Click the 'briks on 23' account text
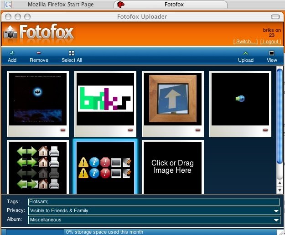Viewport: 285px width, 235px height. (x=272, y=33)
